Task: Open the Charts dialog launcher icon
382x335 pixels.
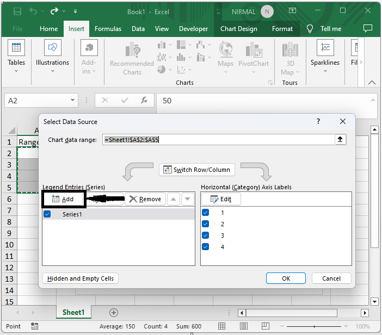Action: (x=270, y=83)
